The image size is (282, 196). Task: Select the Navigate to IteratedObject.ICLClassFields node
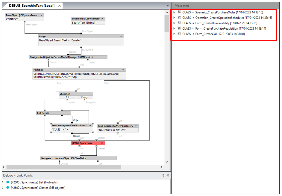[79, 158]
